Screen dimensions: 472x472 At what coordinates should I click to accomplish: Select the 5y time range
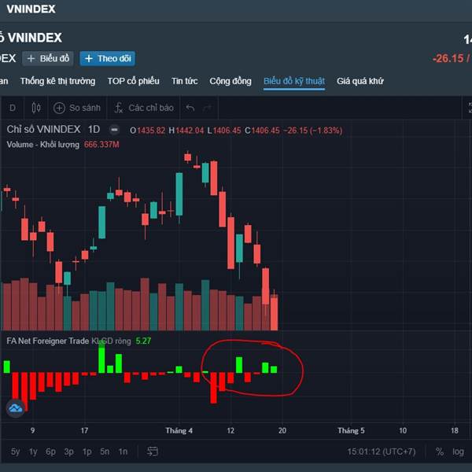tap(16, 452)
